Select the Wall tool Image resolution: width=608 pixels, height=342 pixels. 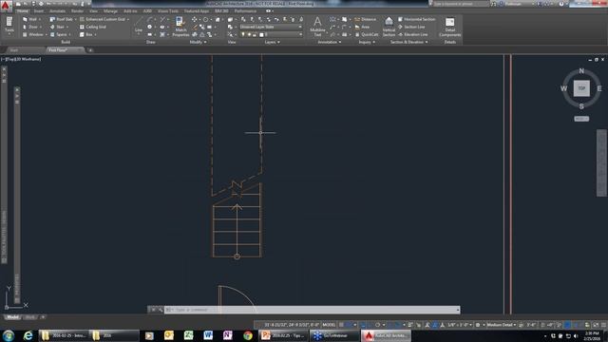click(x=30, y=19)
